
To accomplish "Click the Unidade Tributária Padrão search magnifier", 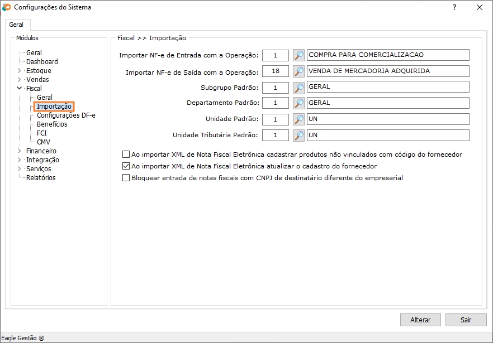I will (299, 136).
